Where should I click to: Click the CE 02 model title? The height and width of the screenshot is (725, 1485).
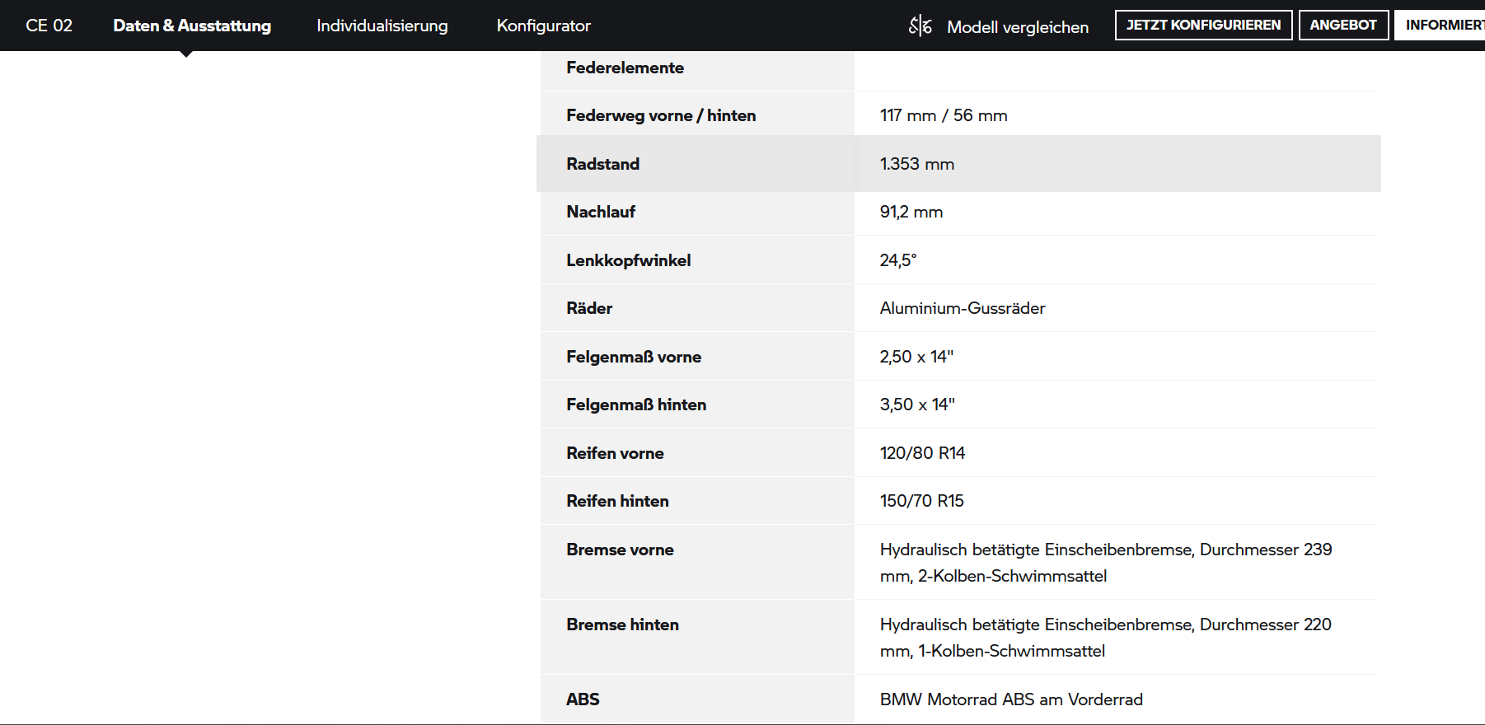click(x=49, y=26)
